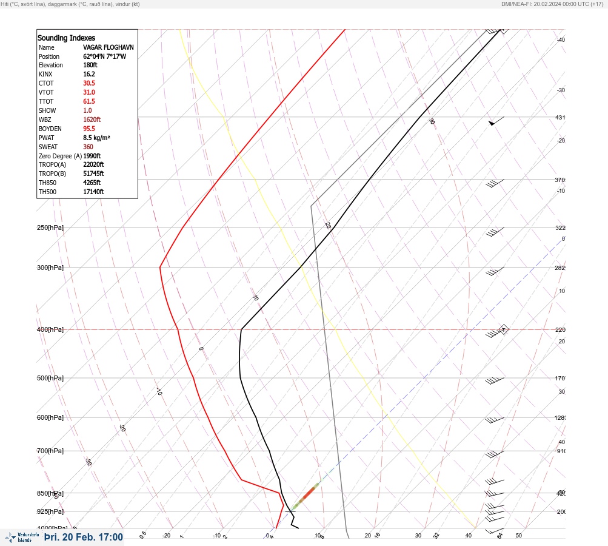Click the wind barb at 300 hPa level
The image size is (608, 546).
point(495,271)
